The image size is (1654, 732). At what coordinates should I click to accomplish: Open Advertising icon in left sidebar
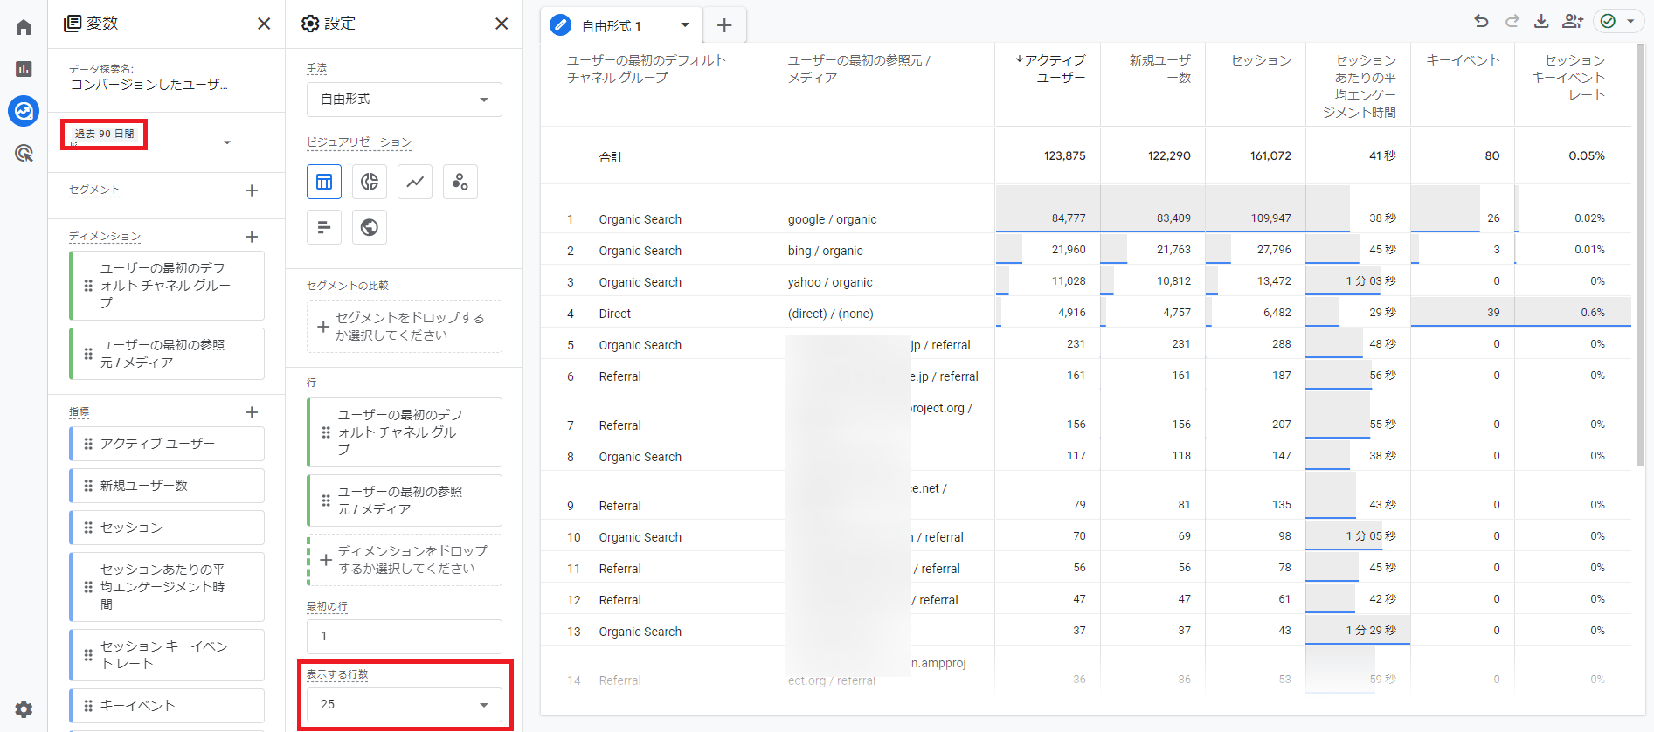[24, 154]
